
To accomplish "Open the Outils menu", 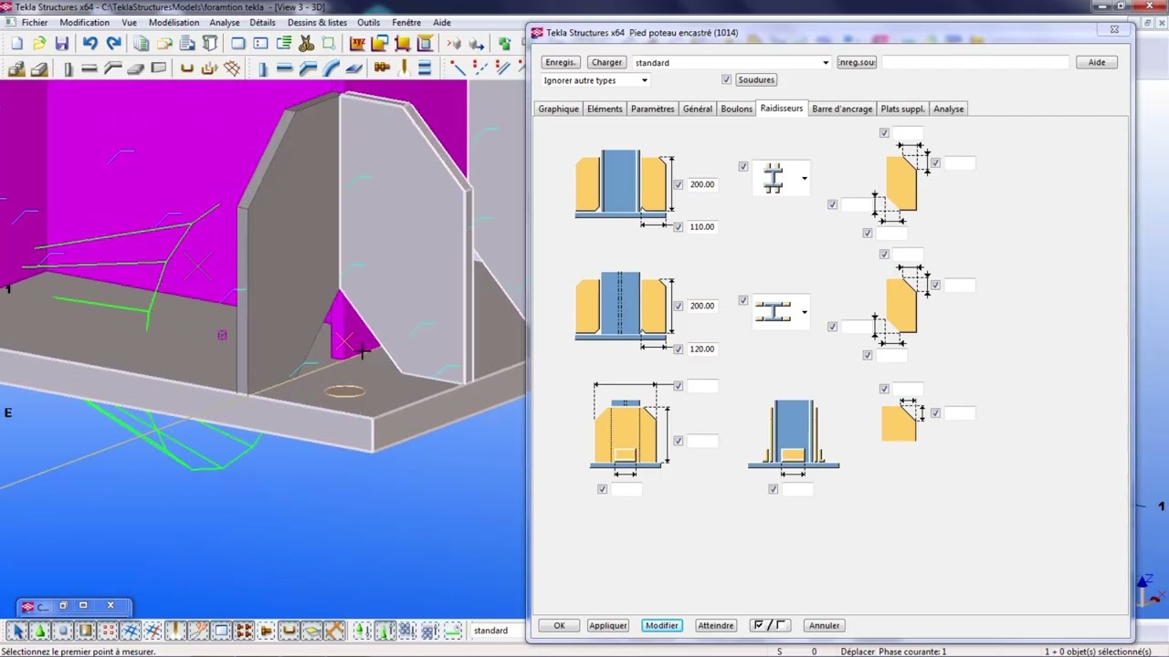I will (x=369, y=22).
